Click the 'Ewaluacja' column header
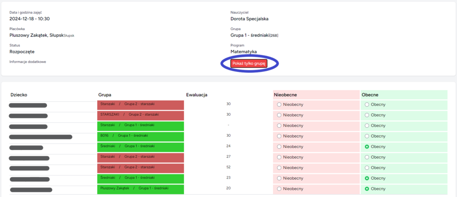This screenshot has width=457, height=197. (196, 95)
